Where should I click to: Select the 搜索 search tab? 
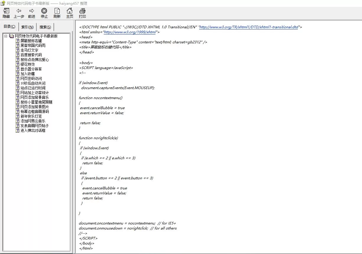click(x=45, y=27)
